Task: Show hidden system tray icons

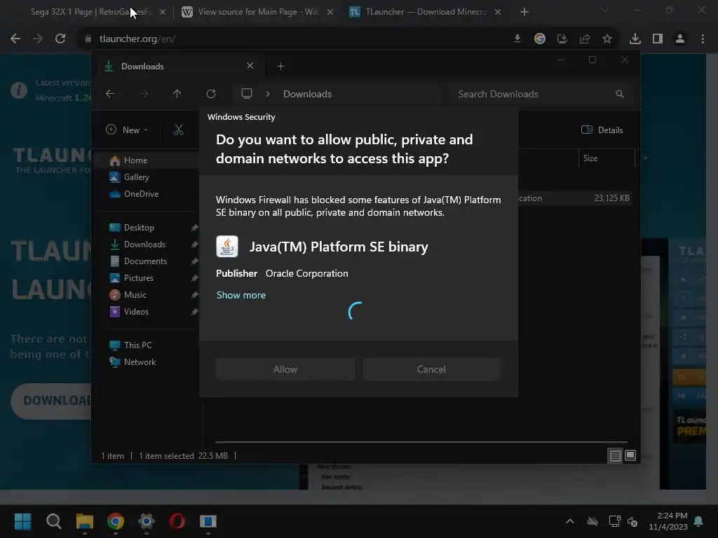Action: point(570,521)
